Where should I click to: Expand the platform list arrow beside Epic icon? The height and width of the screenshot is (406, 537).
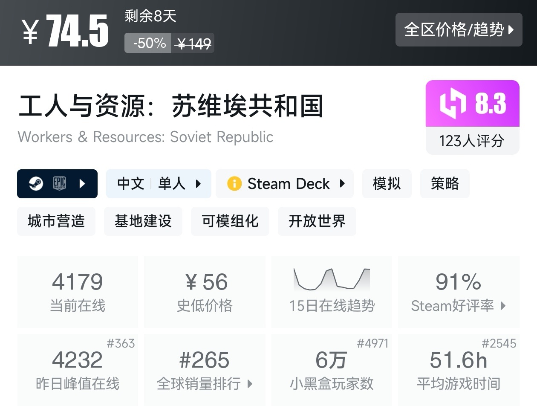(x=83, y=184)
